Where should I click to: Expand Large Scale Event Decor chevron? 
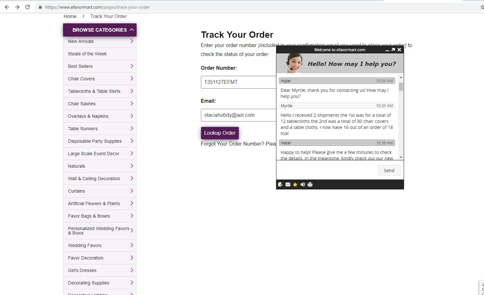pyautogui.click(x=132, y=153)
